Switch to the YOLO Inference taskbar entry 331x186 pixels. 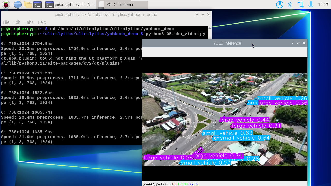point(122,5)
